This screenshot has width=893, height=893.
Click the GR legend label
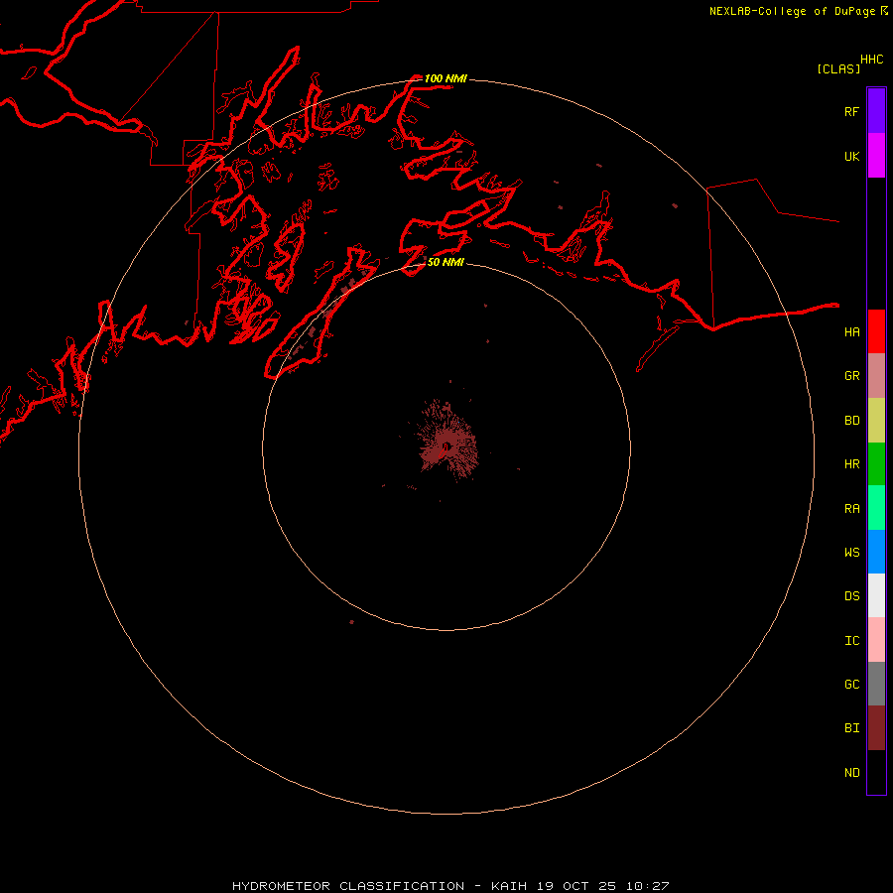click(x=851, y=376)
